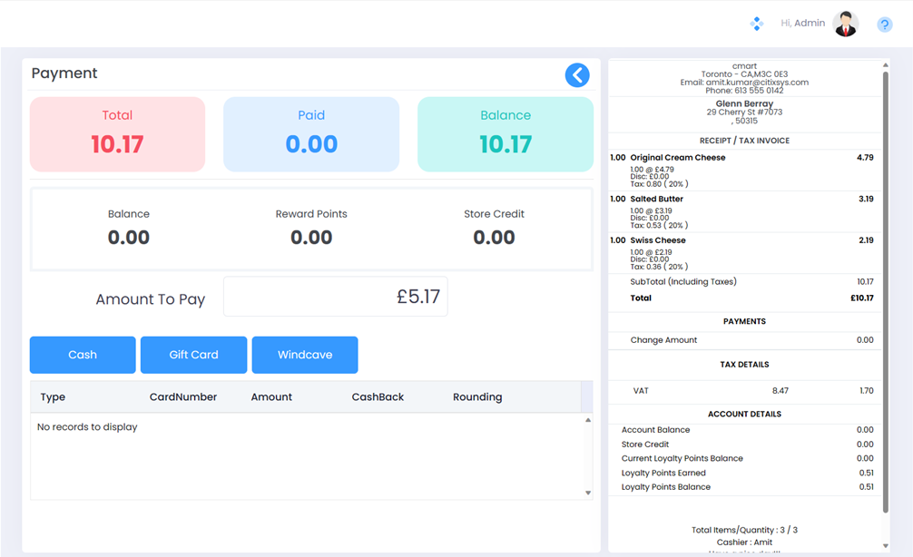The image size is (913, 557).
Task: Click the blue diamond icon in header
Action: pos(756,24)
